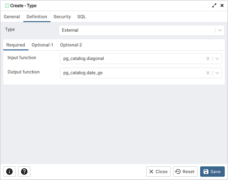Open help with the question mark icon
Image resolution: width=228 pixels, height=180 pixels.
(24, 172)
